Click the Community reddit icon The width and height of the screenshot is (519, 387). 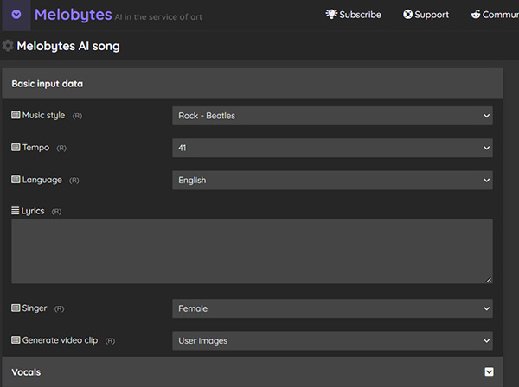click(x=476, y=15)
